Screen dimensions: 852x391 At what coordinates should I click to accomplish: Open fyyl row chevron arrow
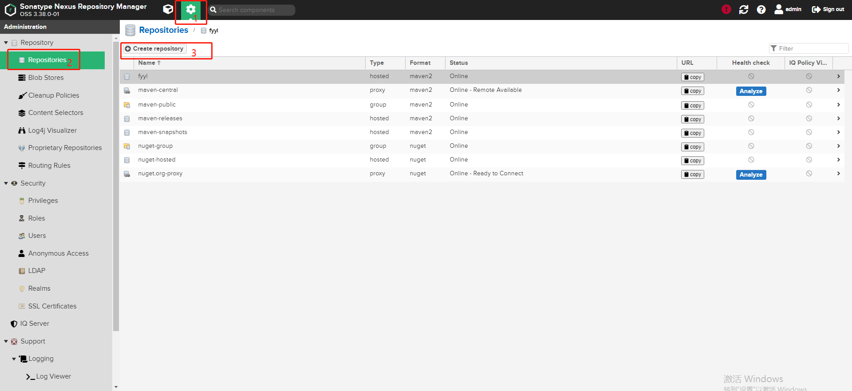point(838,76)
